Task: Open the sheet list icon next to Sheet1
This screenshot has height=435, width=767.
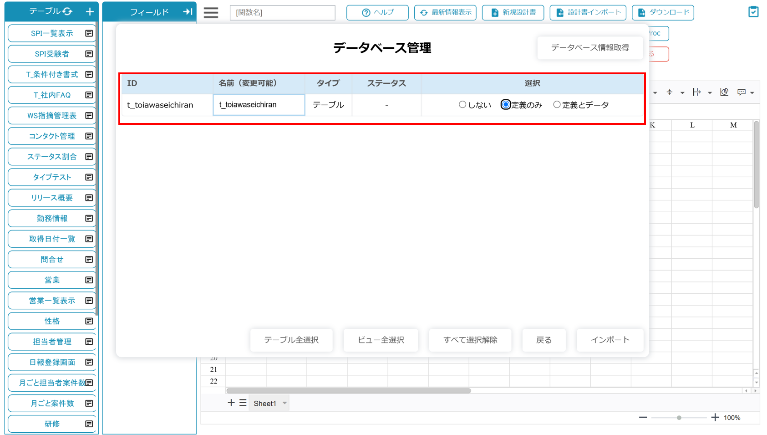Action: pos(243,403)
